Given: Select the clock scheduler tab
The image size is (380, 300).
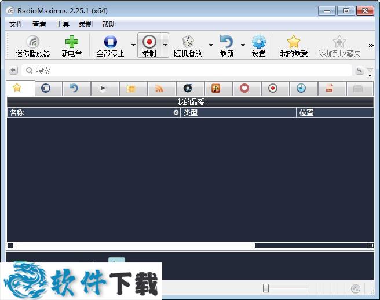Looking at the screenshot, I should pos(304,89).
